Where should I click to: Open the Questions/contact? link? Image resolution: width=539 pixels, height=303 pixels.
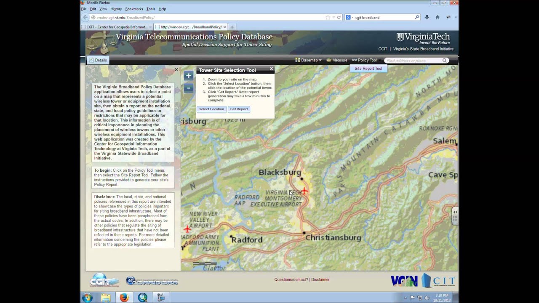291,279
